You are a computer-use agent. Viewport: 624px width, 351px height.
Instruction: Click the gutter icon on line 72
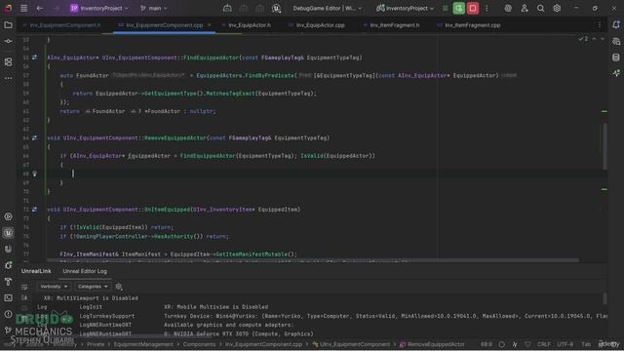coord(35,210)
